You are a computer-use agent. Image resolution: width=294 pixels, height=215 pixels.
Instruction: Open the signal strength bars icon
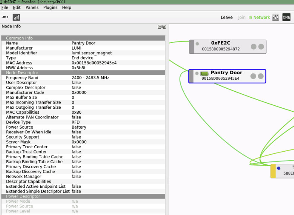click(16, 18)
